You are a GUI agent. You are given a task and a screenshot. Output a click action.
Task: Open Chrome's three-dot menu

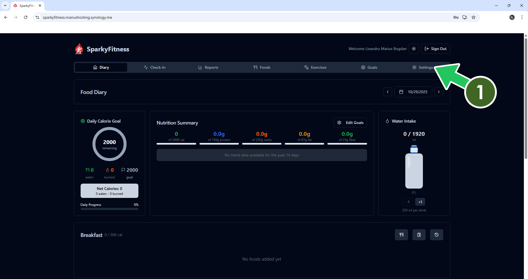[x=522, y=17]
